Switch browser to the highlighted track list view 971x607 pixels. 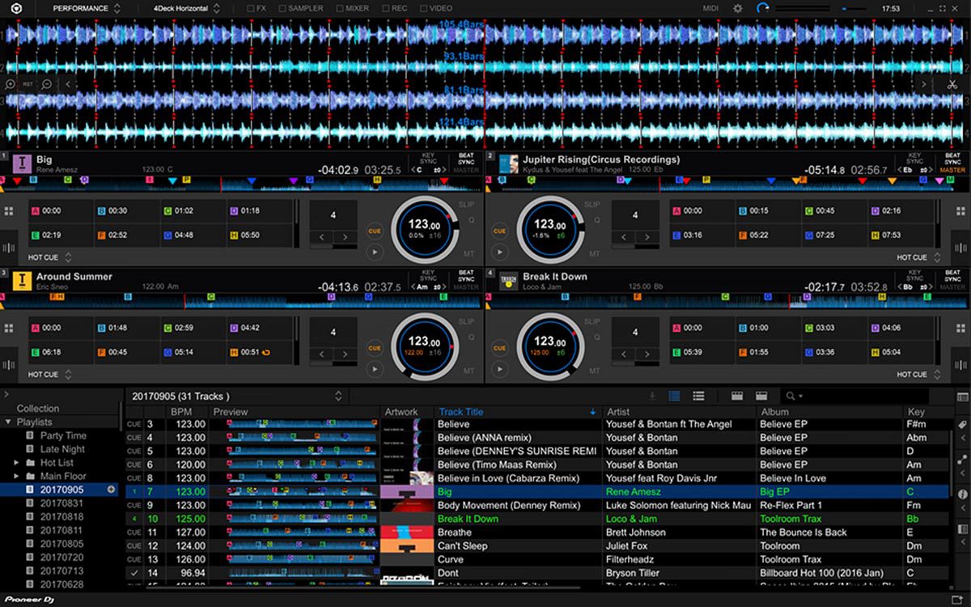(x=674, y=396)
